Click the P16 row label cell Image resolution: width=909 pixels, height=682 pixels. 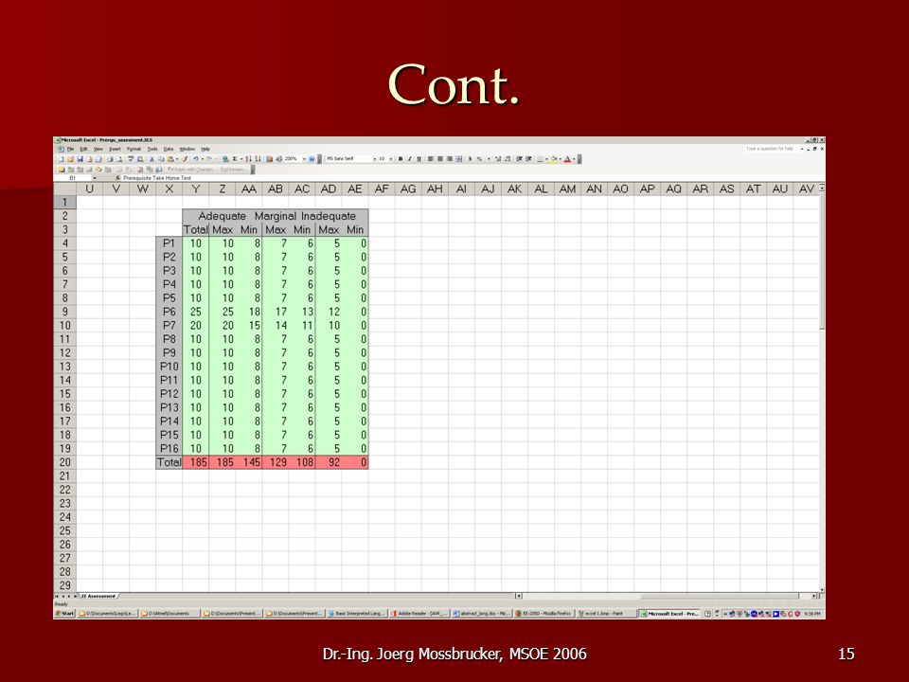pyautogui.click(x=169, y=449)
